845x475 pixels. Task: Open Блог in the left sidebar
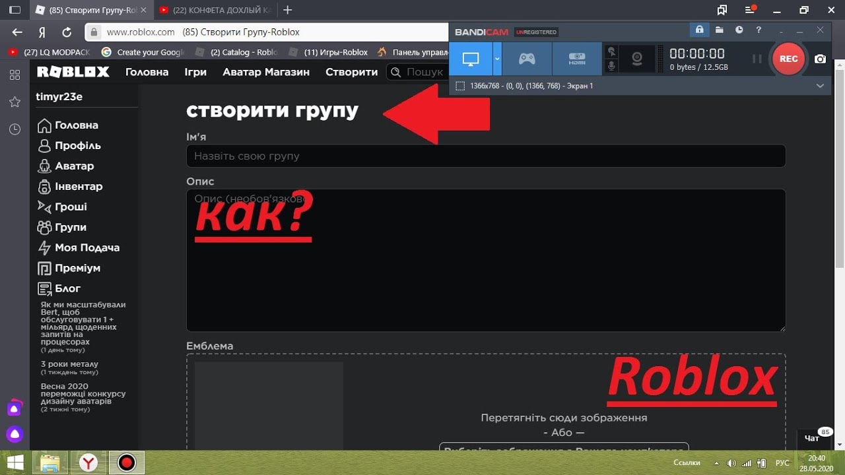click(59, 289)
